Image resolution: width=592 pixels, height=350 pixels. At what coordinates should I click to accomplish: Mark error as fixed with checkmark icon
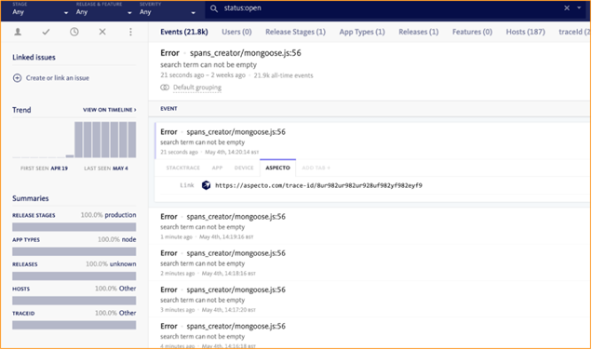(x=46, y=32)
